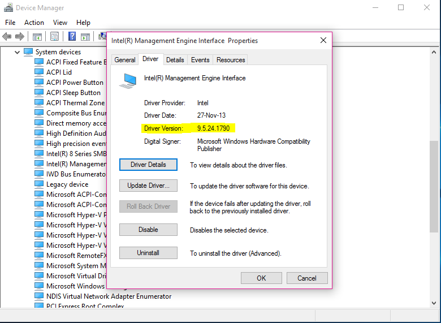Click the icon beside Legacy device

pyautogui.click(x=39, y=184)
